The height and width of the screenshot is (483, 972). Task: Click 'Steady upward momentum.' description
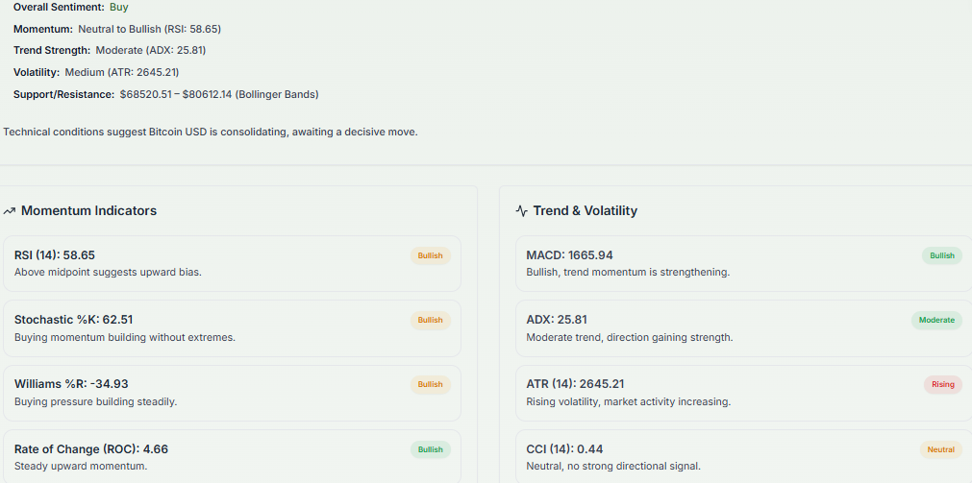pyautogui.click(x=81, y=467)
